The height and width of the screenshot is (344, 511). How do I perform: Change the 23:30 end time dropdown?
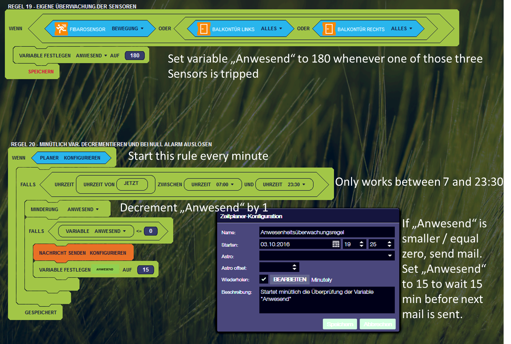(296, 185)
